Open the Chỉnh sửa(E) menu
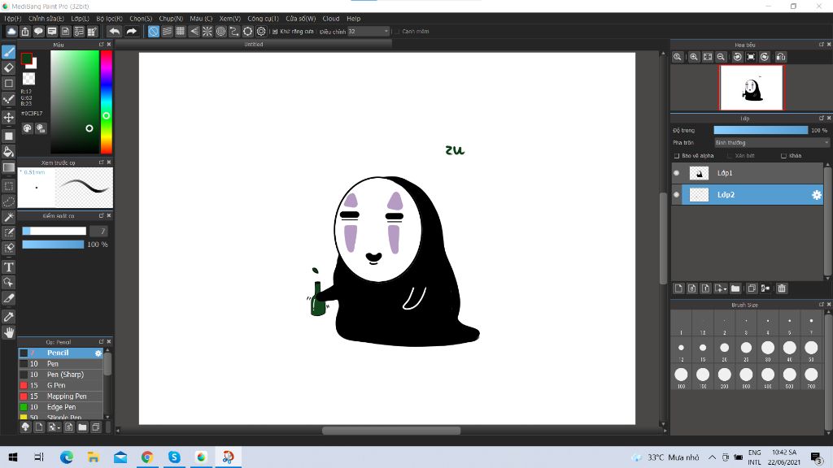 pos(46,19)
